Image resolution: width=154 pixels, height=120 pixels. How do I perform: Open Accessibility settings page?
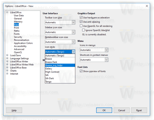point(20,46)
